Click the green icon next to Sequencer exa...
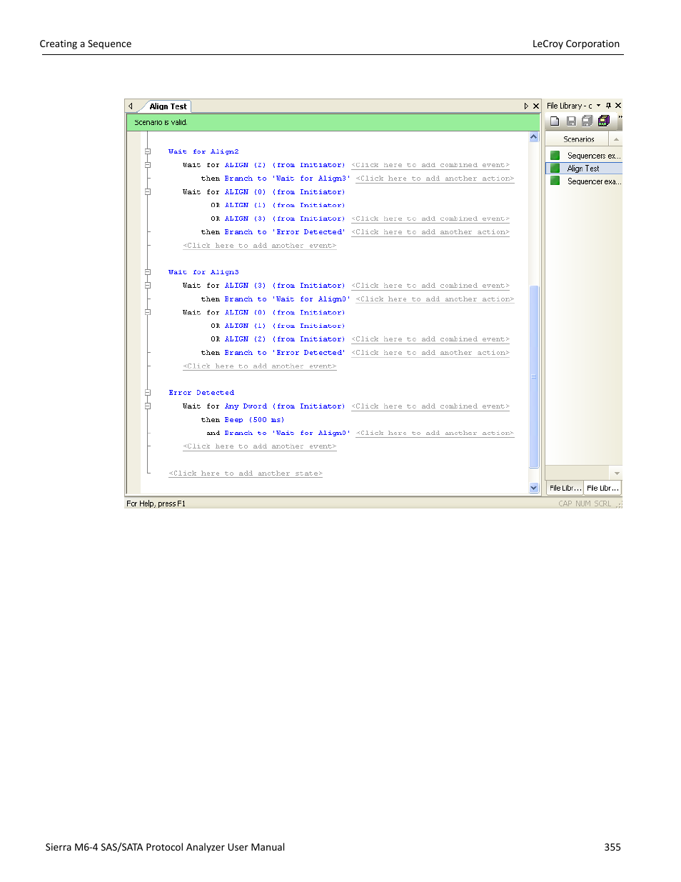Screen dimensions: 681x882 point(555,181)
